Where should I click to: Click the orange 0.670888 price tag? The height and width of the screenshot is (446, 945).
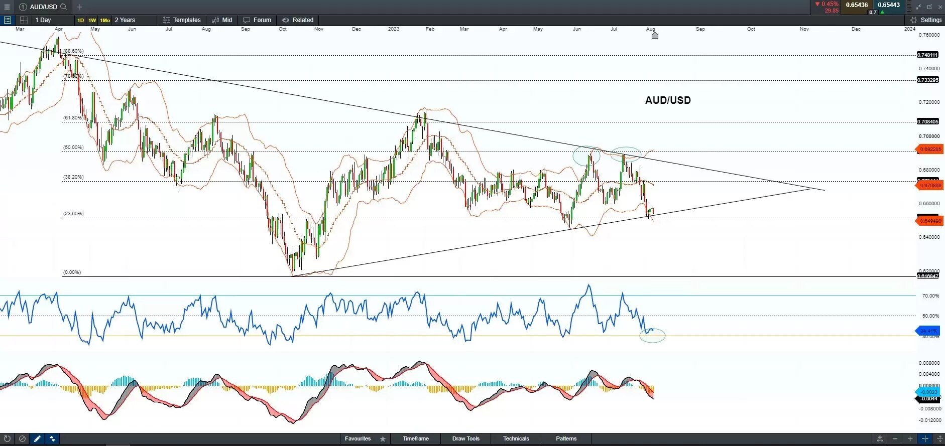pyautogui.click(x=929, y=186)
